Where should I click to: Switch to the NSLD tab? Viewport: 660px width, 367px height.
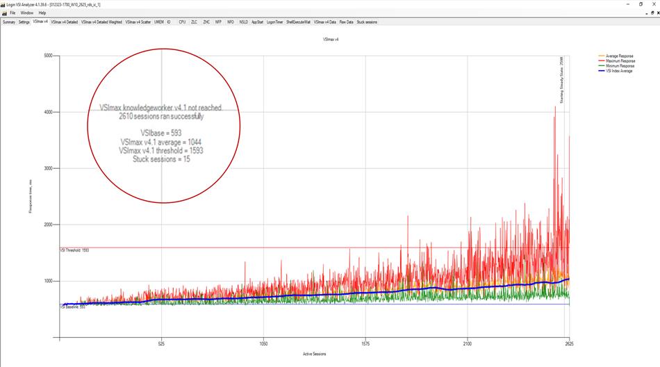click(x=243, y=22)
